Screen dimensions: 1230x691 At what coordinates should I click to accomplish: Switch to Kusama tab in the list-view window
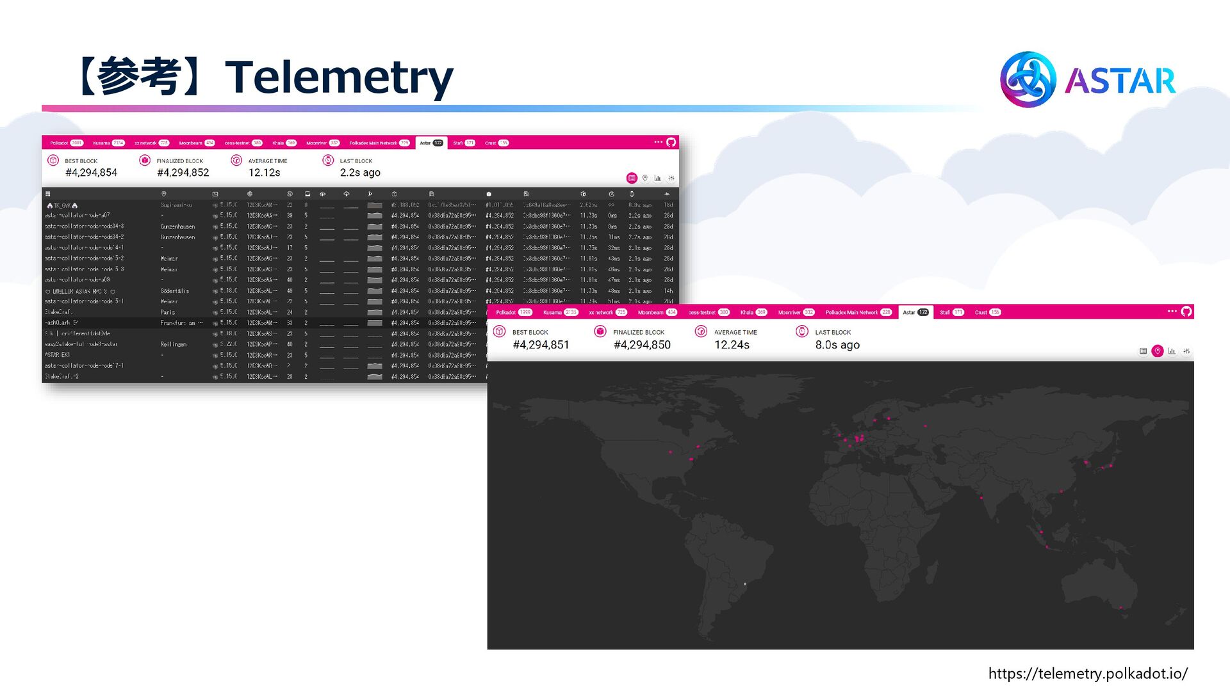point(108,143)
